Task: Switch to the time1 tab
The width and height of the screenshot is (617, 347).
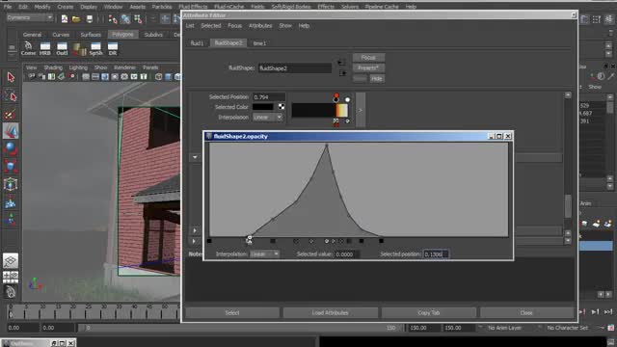Action: (x=259, y=43)
